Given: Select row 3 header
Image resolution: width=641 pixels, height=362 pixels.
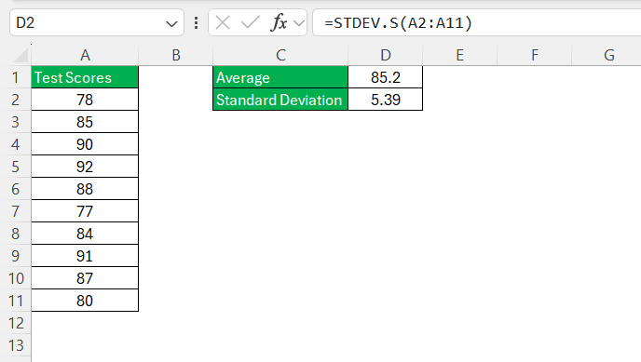Looking at the screenshot, I should coord(16,122).
